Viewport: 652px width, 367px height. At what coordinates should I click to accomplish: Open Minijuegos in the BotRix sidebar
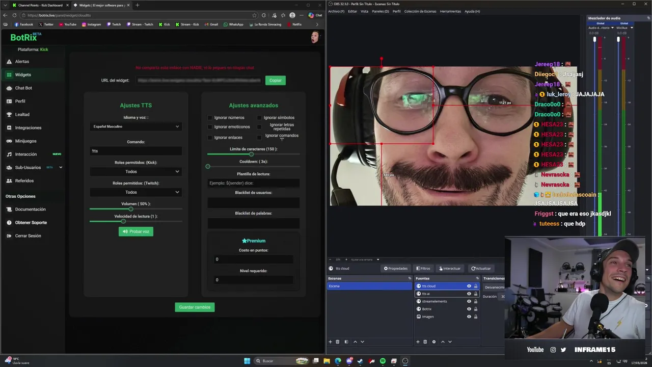(25, 141)
